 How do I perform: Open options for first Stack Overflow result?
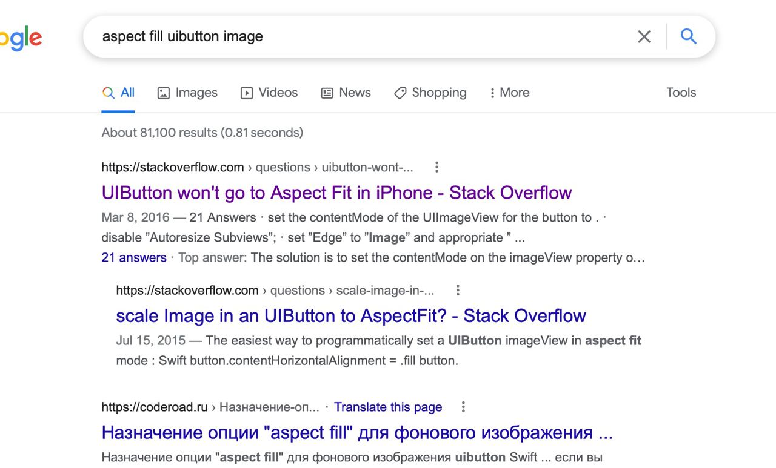[x=436, y=167]
